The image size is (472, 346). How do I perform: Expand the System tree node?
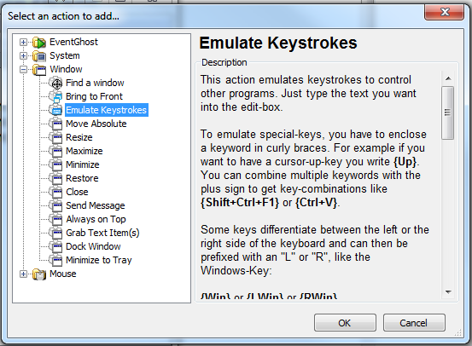point(23,55)
